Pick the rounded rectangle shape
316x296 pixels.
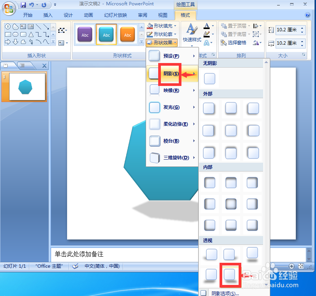tap(23, 34)
